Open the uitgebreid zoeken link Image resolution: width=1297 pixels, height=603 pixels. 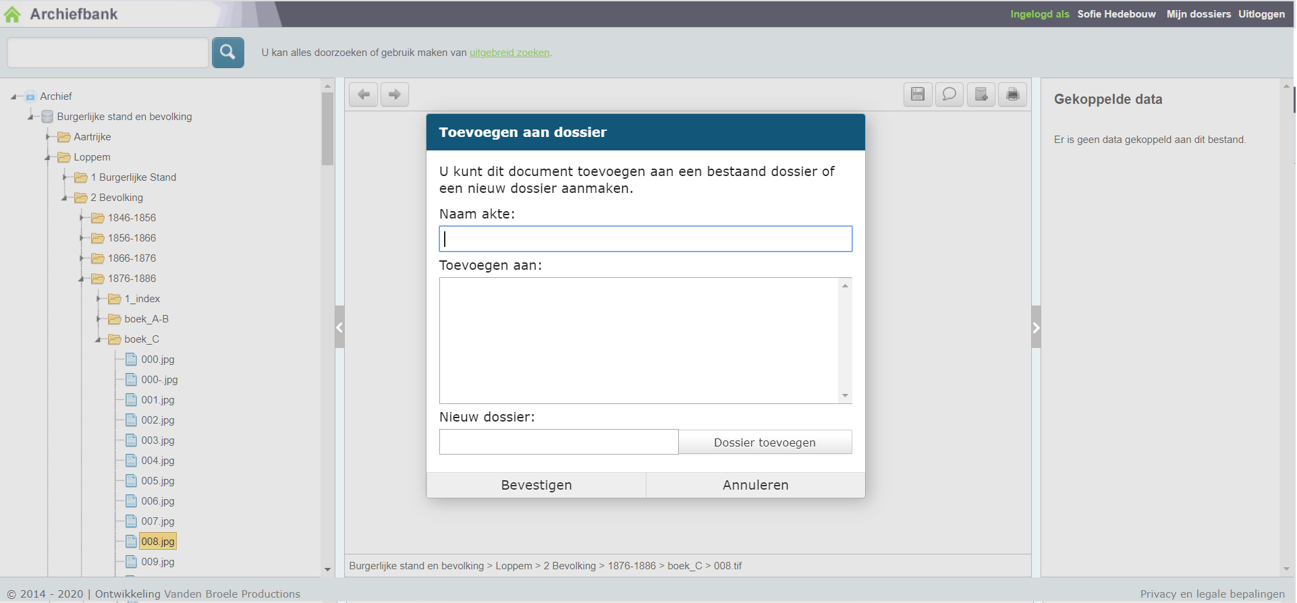[x=509, y=53]
